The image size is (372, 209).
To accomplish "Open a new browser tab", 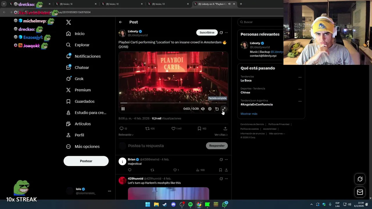I will coord(241,4).
